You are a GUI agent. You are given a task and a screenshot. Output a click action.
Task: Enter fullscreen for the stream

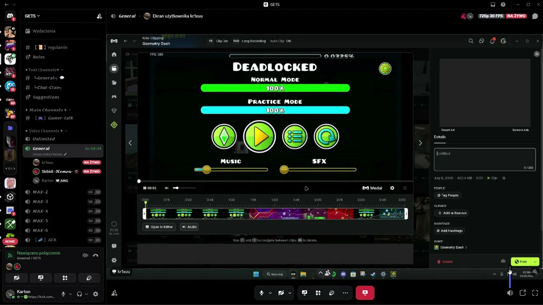point(535,293)
